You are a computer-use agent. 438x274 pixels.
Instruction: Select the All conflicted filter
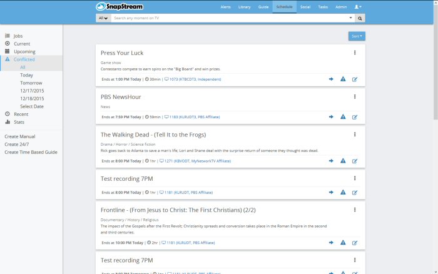tap(23, 67)
